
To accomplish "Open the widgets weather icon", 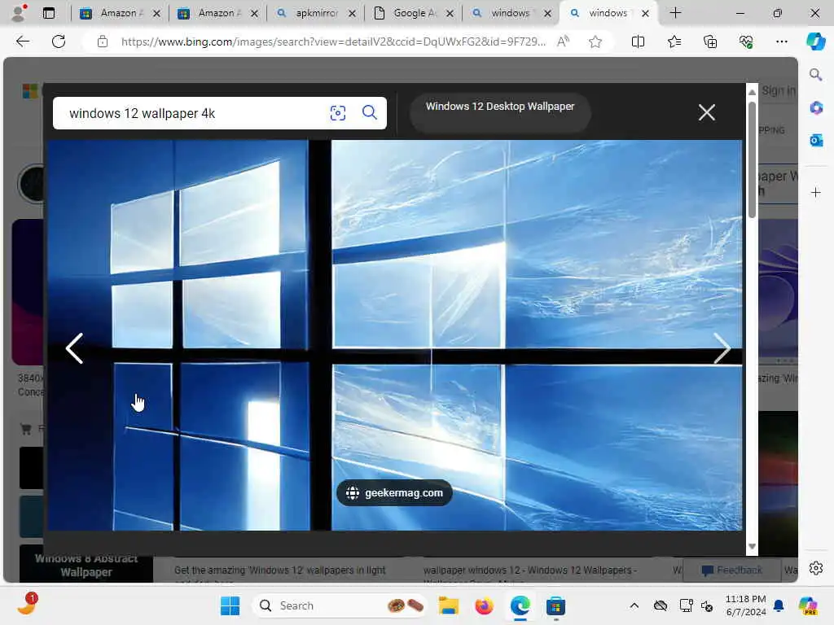I will tap(27, 605).
